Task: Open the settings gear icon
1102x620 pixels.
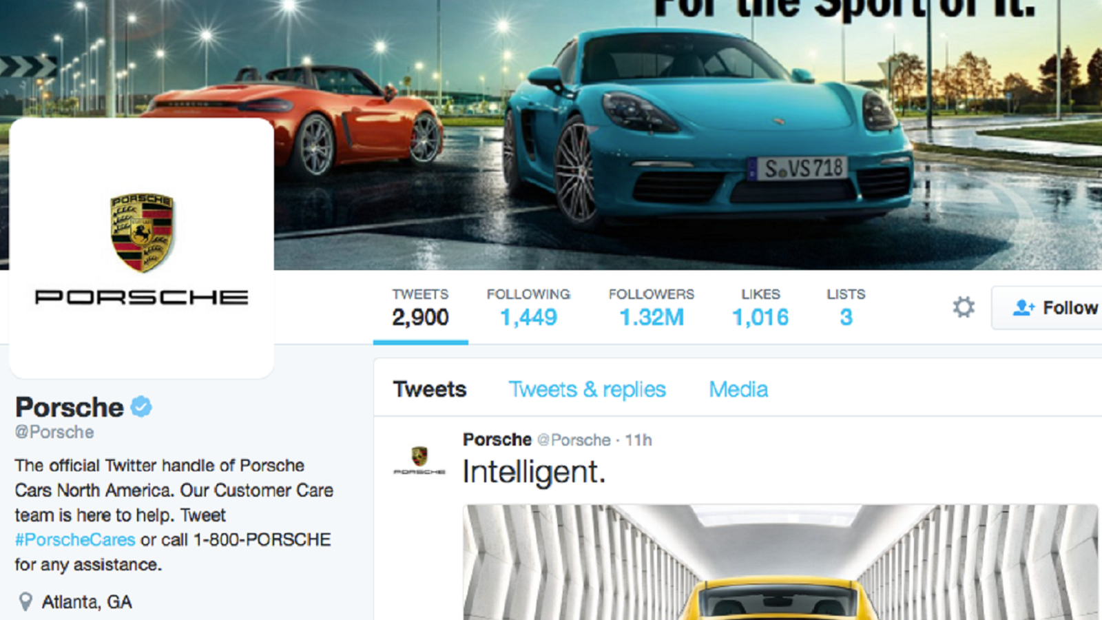Action: click(964, 307)
